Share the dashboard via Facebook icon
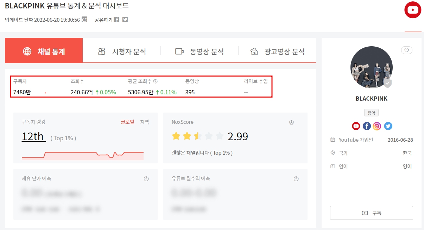Image resolution: width=424 pixels, height=230 pixels. pos(116,20)
